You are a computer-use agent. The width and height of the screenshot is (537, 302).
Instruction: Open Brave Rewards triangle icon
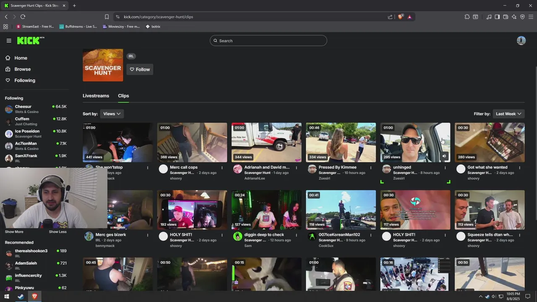(x=409, y=17)
